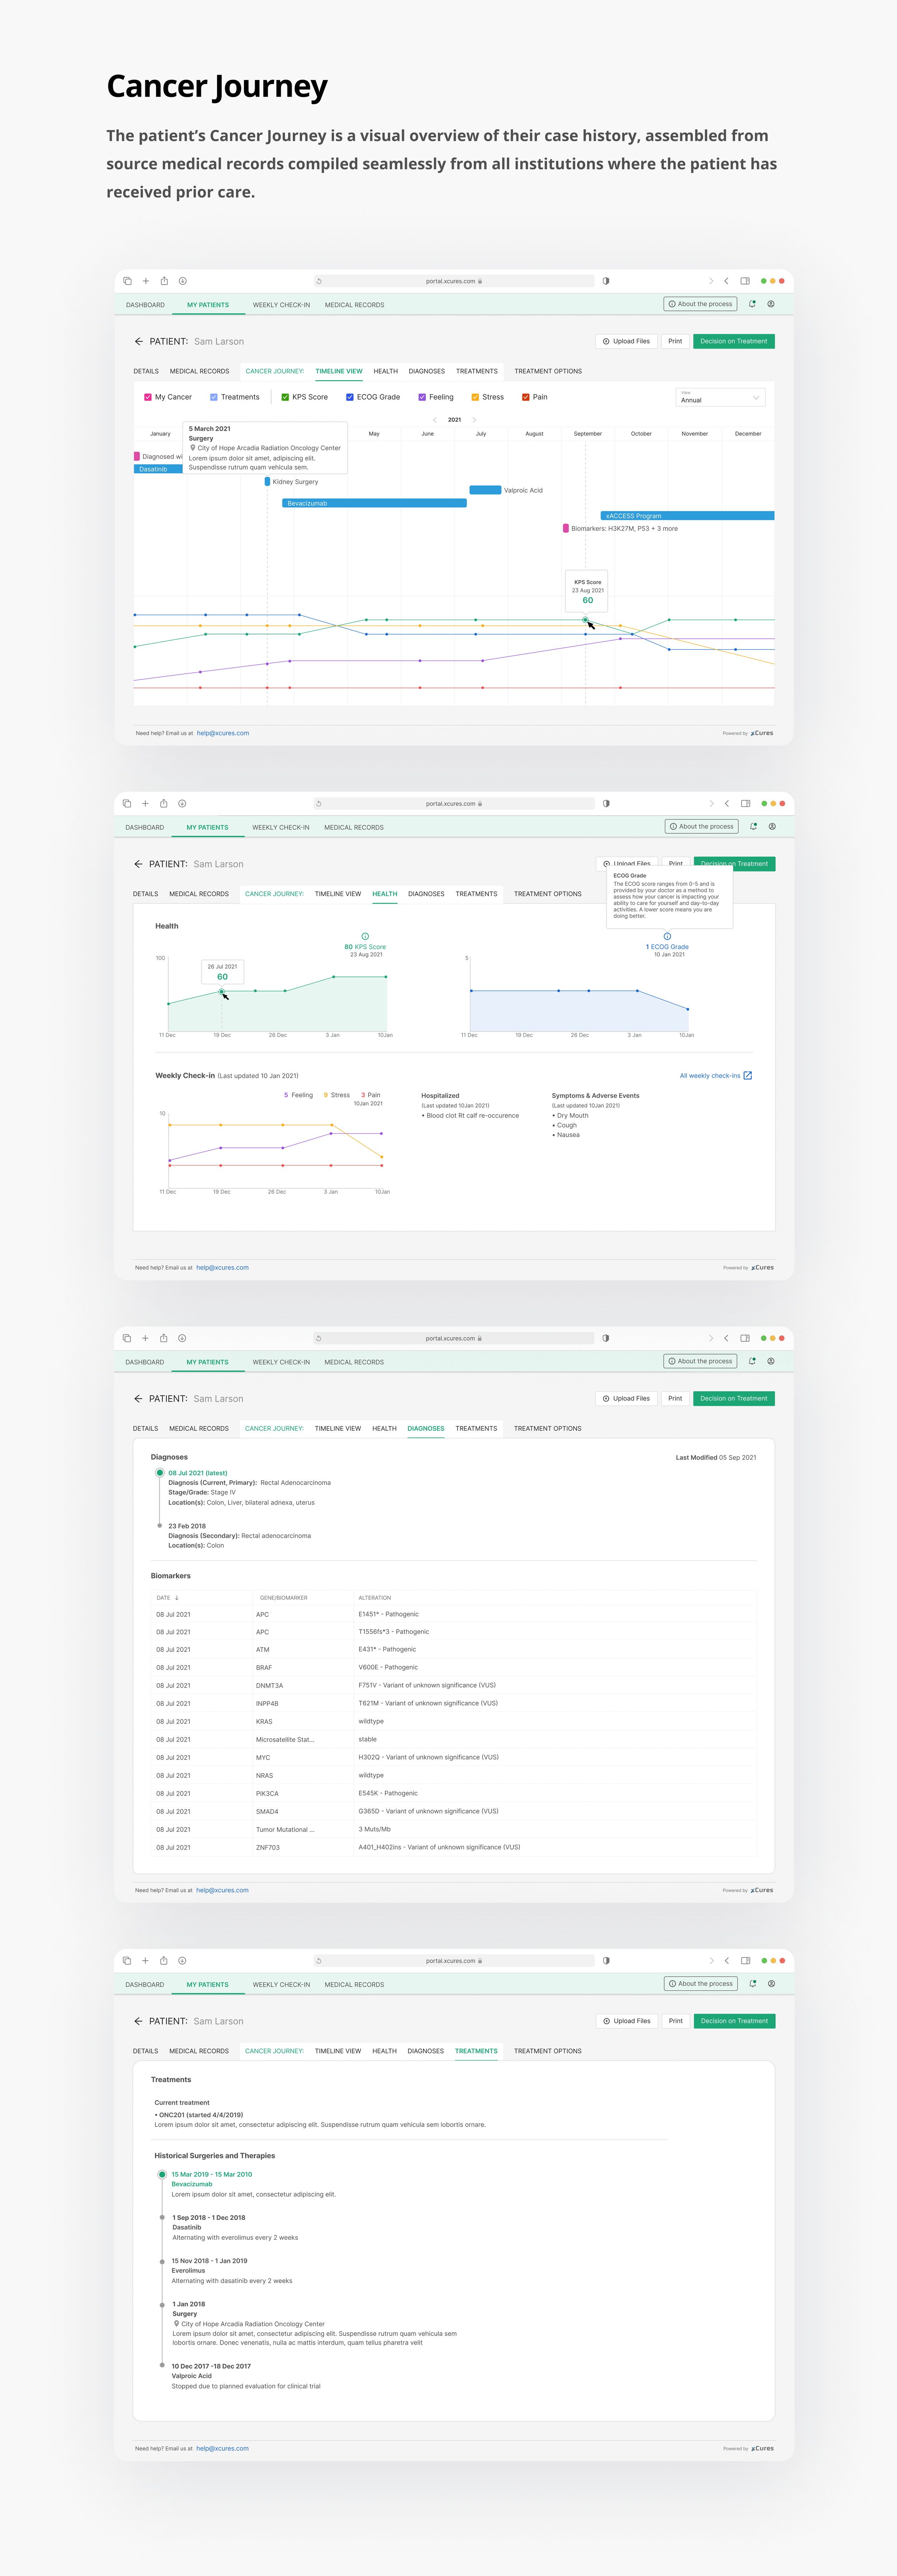Screen dimensions: 897x2576
Task: Toggle the Treatments checkbox in timeline filters
Action: pos(214,397)
